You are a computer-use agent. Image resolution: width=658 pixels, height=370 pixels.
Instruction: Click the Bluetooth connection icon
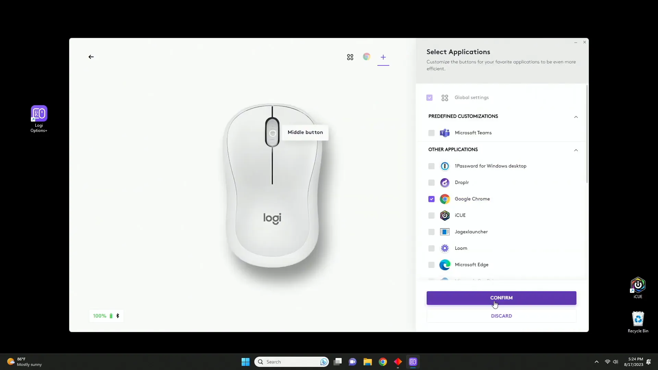(x=118, y=316)
